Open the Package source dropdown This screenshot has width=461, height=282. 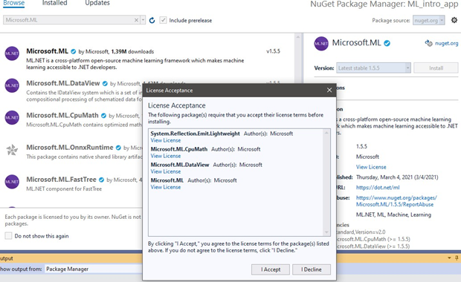(429, 20)
